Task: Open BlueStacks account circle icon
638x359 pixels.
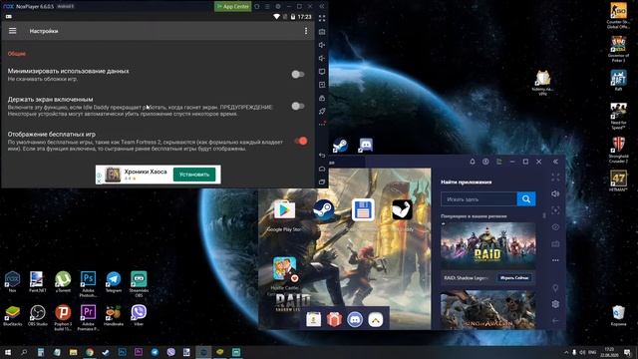Action: coord(485,162)
